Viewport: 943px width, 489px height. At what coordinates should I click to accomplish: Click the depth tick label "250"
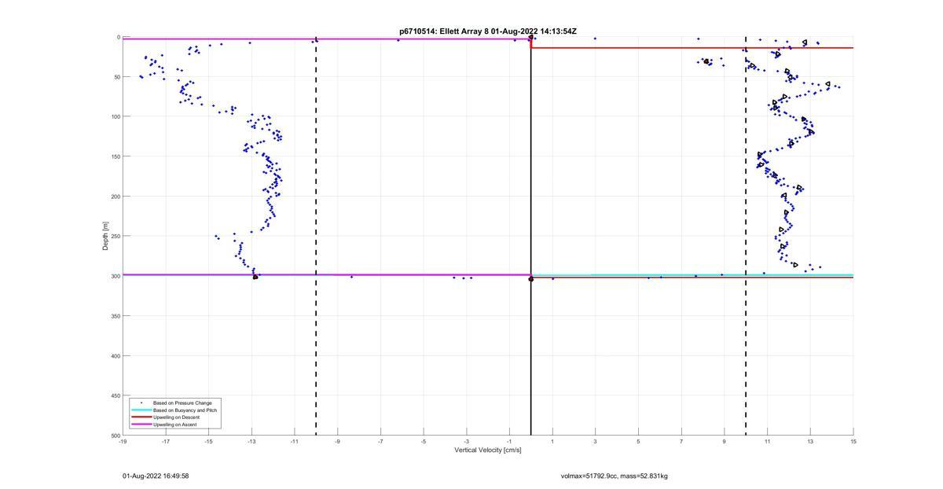click(x=116, y=236)
